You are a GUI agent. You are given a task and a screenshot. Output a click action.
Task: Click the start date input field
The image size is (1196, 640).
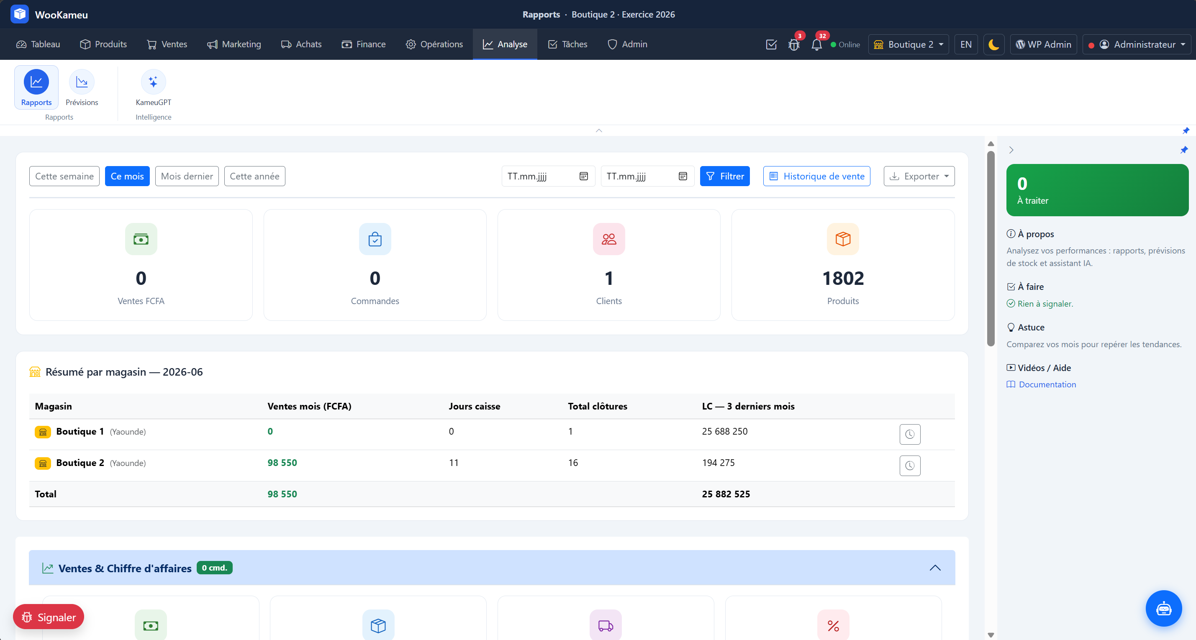click(548, 177)
